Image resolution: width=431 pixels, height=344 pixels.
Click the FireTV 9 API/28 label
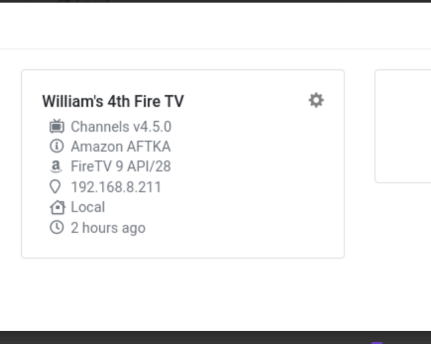point(121,167)
